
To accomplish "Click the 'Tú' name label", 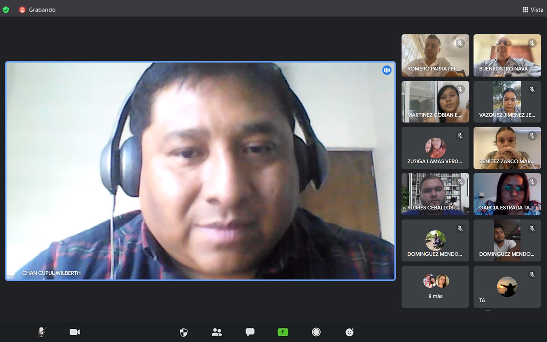I will point(482,300).
